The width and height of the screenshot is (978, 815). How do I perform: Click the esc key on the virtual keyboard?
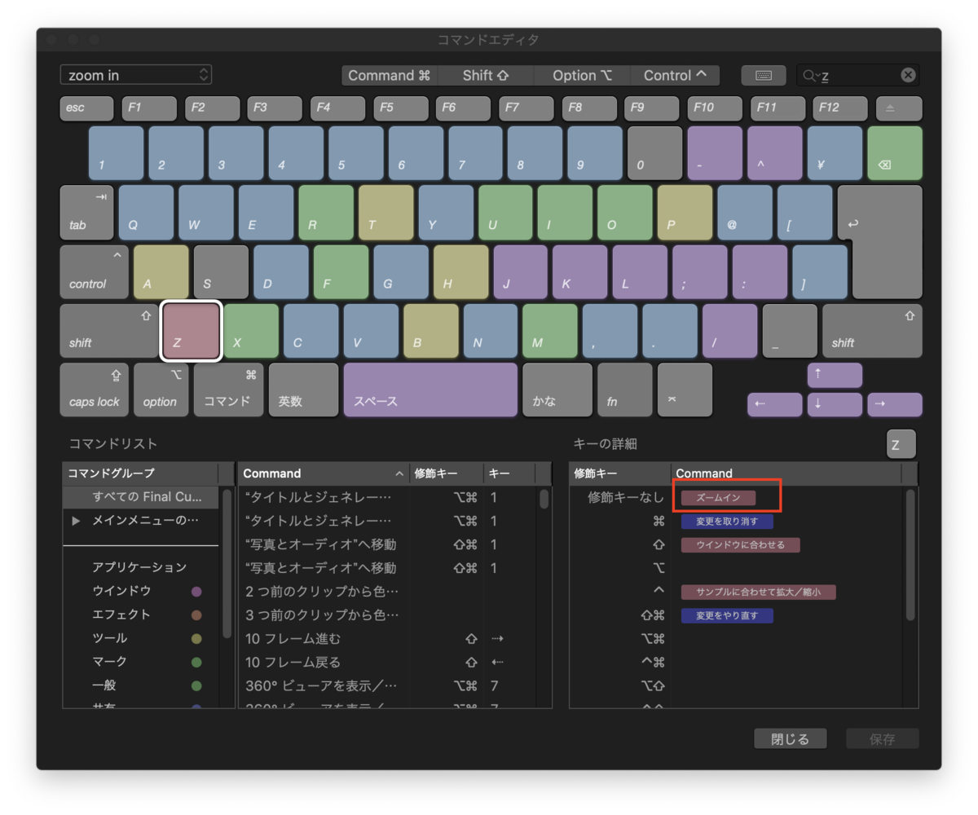click(x=86, y=108)
